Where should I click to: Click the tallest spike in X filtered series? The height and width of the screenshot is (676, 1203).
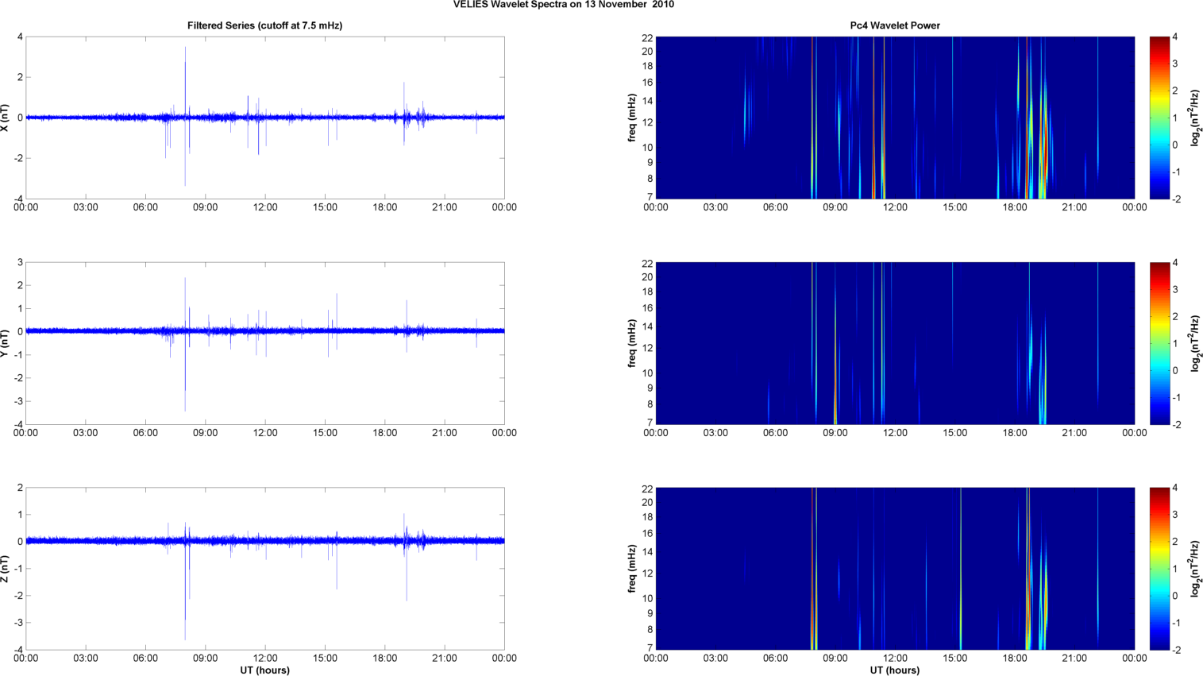click(x=185, y=49)
